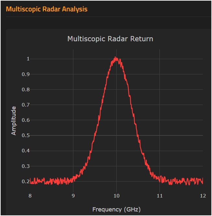The width and height of the screenshot is (212, 216).
Task: Select x-axis tick label 11
Action: click(x=159, y=196)
